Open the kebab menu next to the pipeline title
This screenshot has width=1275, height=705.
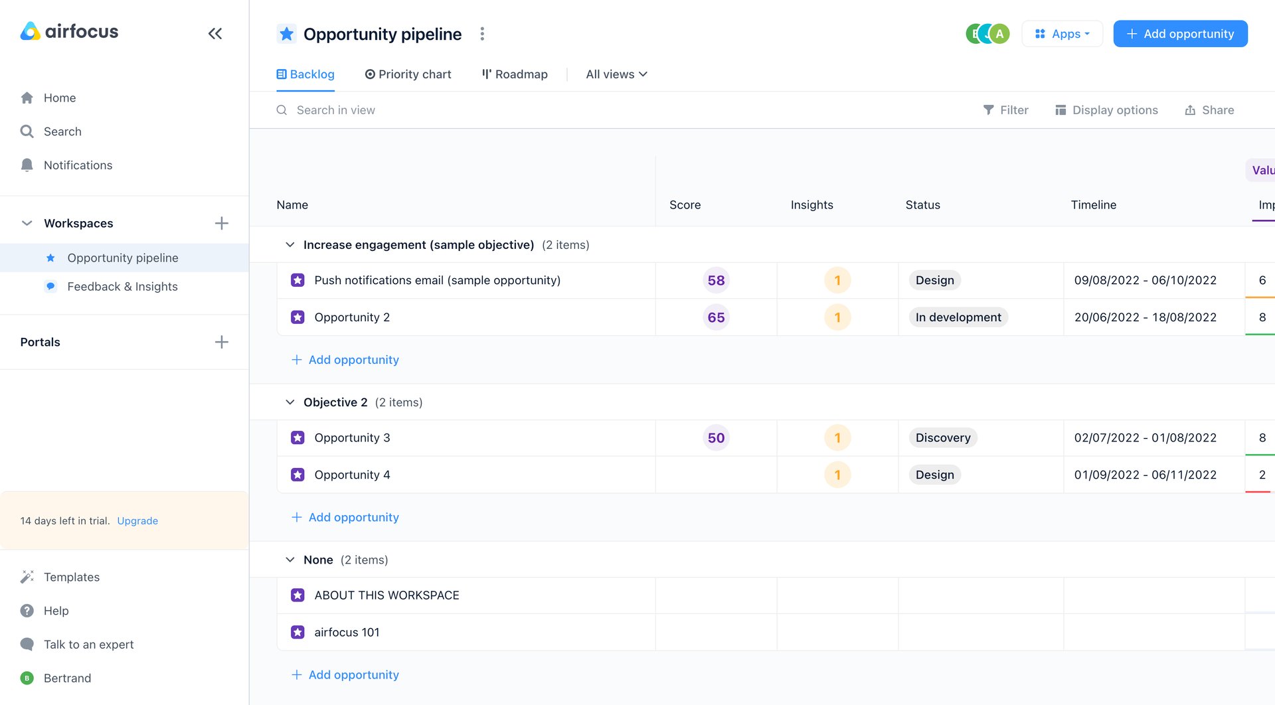coord(482,33)
